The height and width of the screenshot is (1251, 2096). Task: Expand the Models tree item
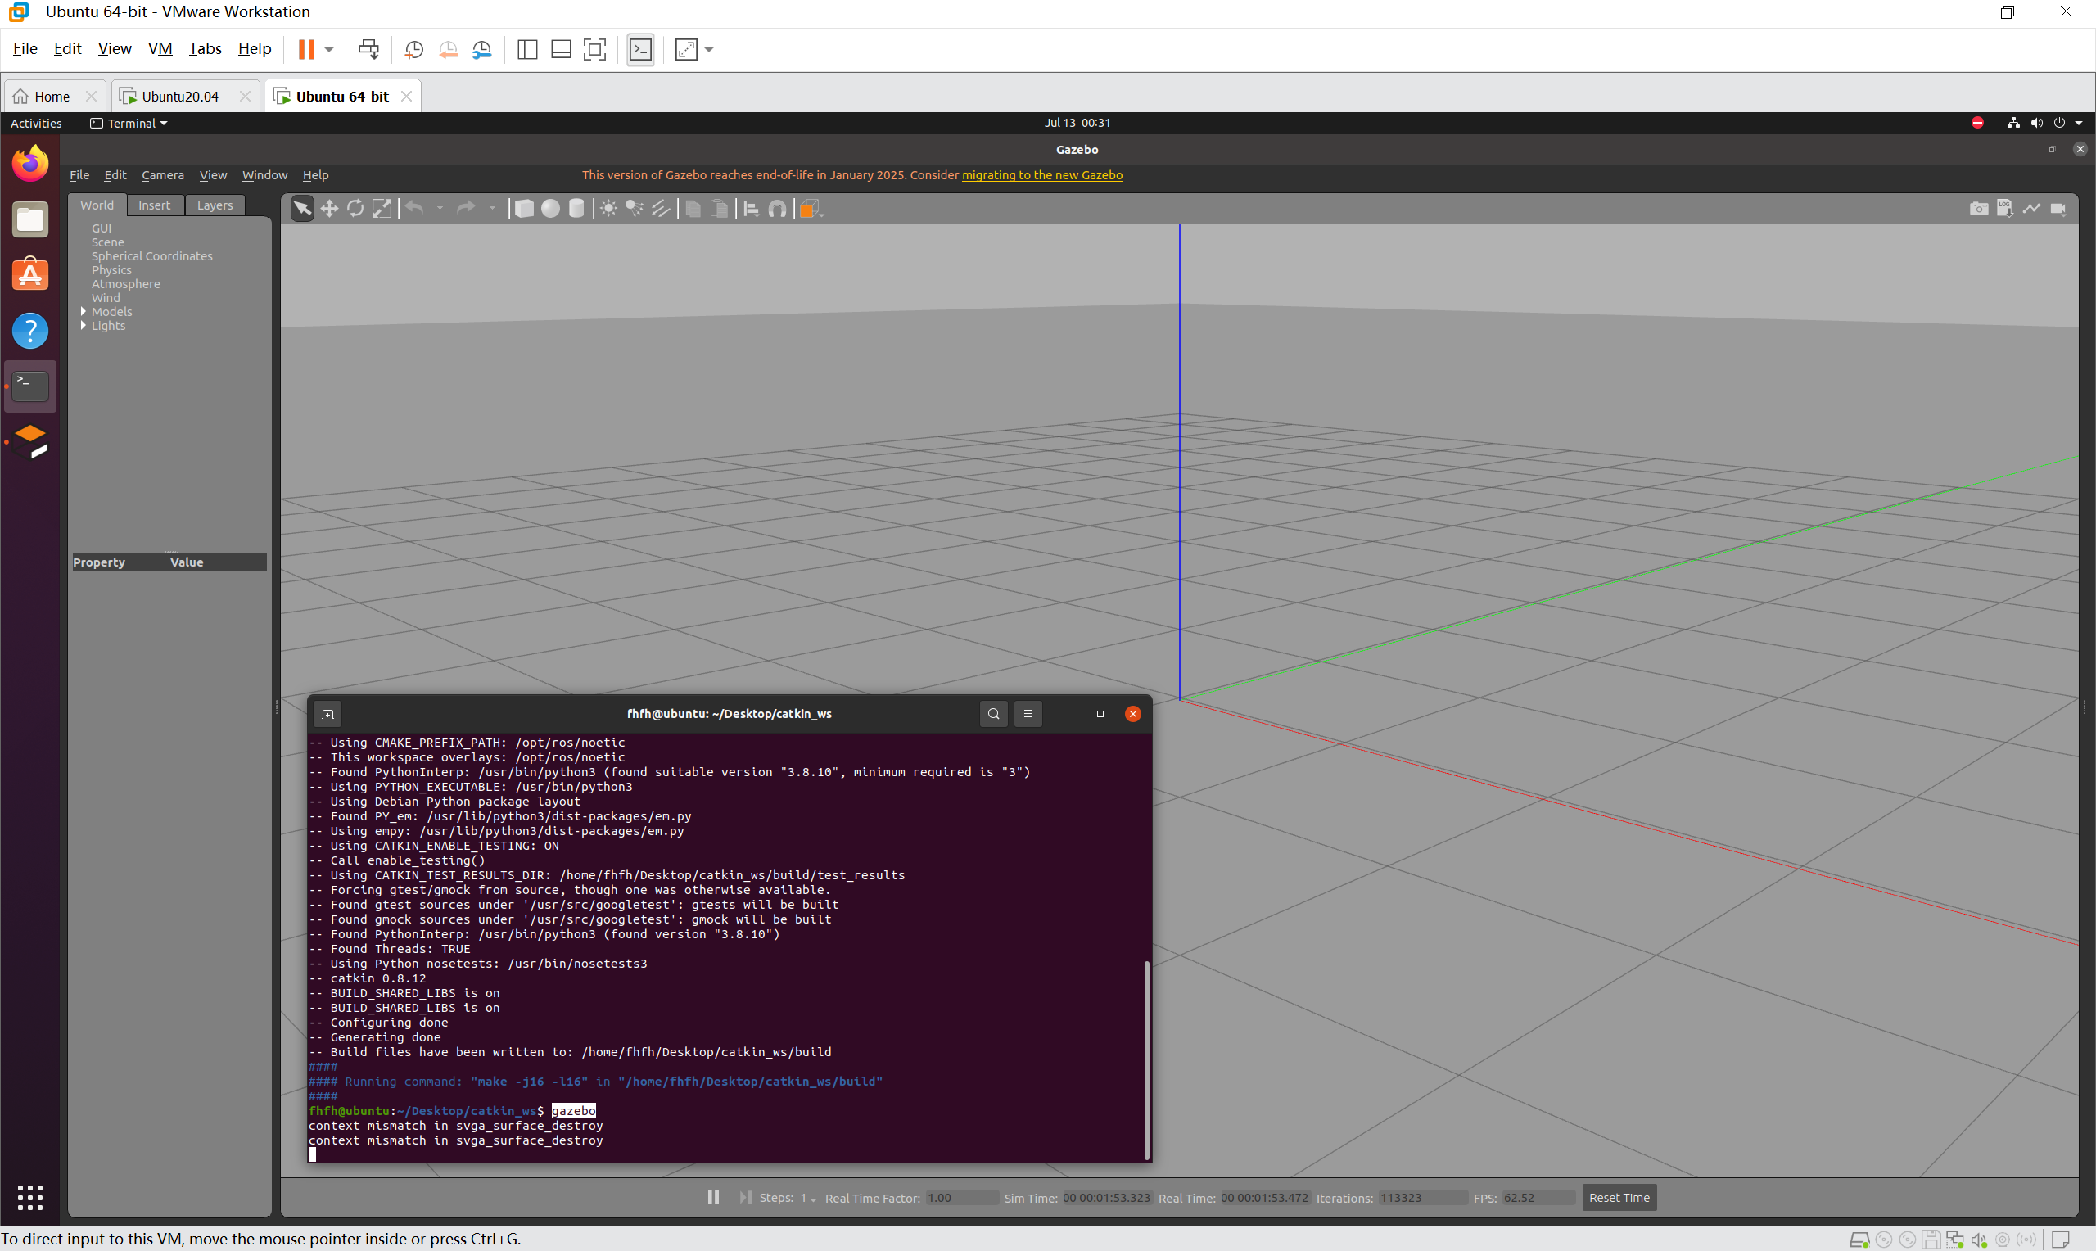click(84, 312)
